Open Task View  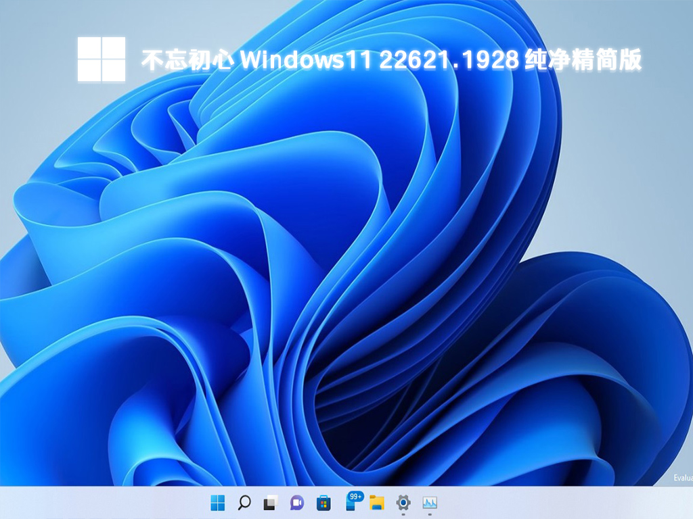[269, 503]
